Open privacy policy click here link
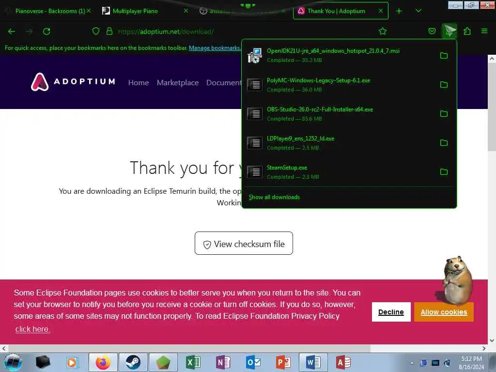This screenshot has height=372, width=496. 32,329
